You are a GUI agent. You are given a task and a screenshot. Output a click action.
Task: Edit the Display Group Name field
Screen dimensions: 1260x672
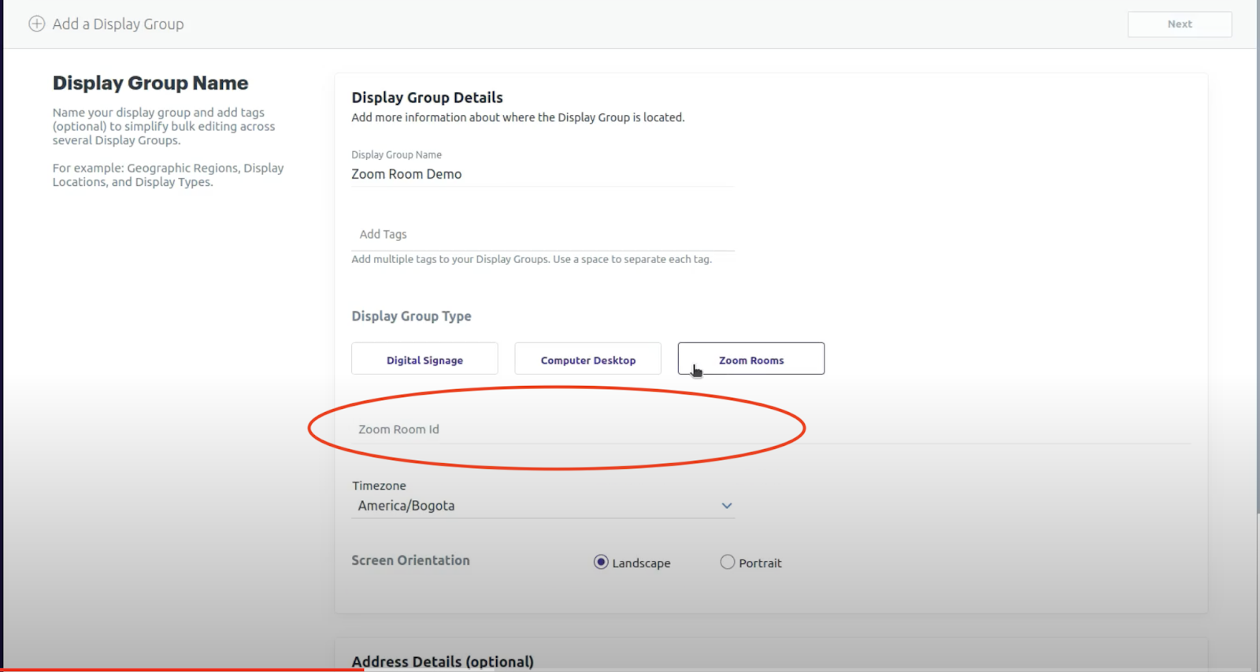(x=543, y=174)
